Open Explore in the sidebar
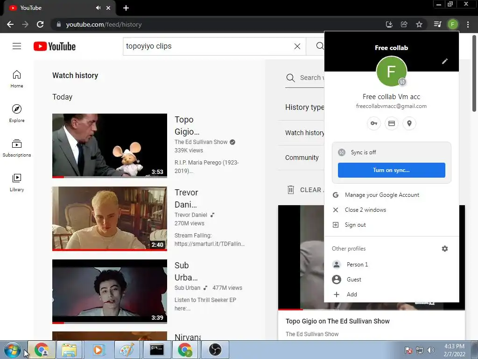Screen dimensions: 478x359 tap(17, 114)
